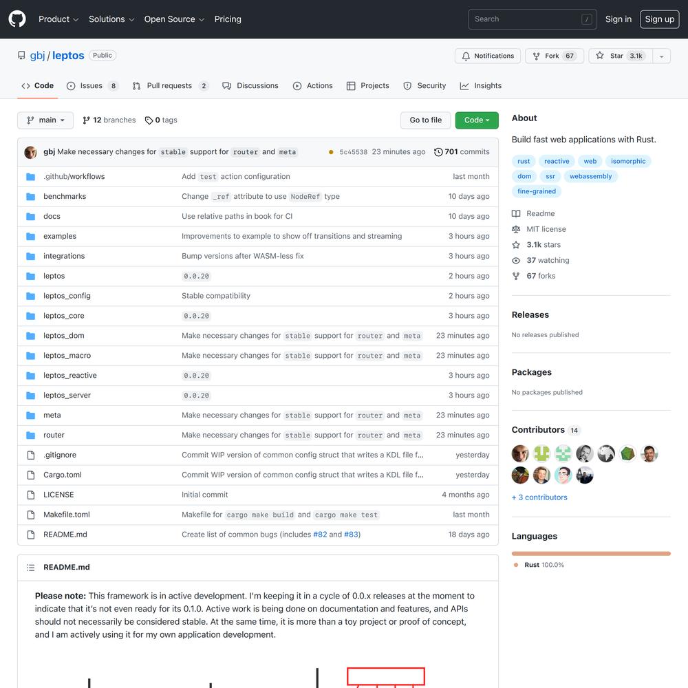688x688 pixels.
Task: Open the Makefile.toml file
Action: (66, 515)
